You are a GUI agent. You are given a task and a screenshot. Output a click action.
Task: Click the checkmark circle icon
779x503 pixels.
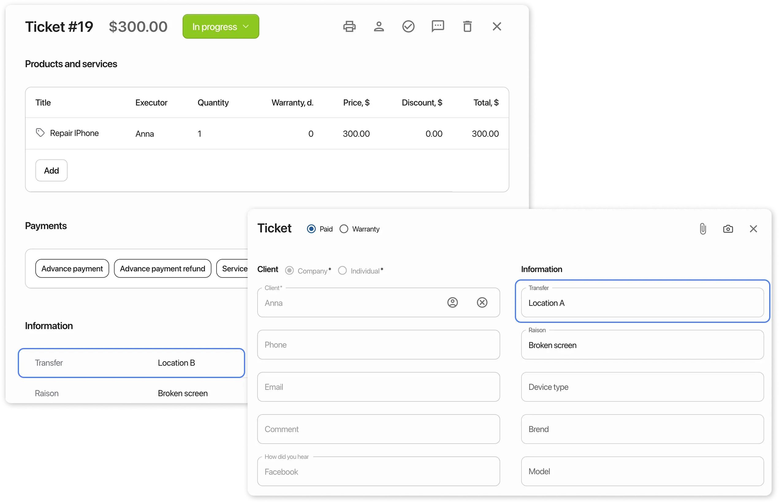click(x=408, y=26)
